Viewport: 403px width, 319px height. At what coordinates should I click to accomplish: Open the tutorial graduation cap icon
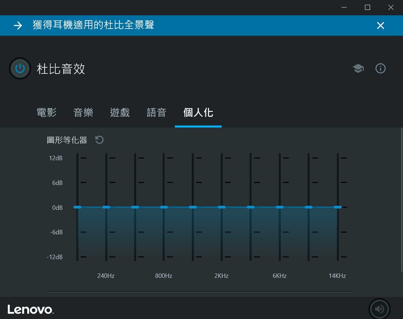[x=358, y=68]
